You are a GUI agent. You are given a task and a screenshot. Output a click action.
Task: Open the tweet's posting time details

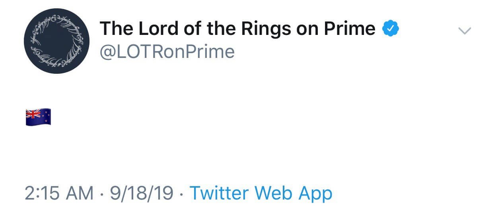[x=59, y=193]
